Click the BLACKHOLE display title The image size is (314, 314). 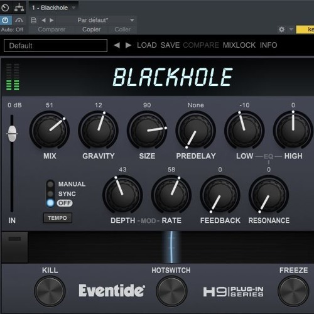tap(173, 77)
